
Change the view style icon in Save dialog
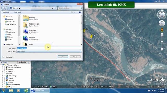click(x=72, y=12)
